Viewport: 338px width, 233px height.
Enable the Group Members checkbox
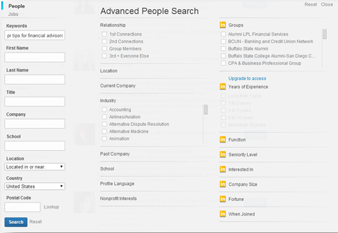(104, 48)
